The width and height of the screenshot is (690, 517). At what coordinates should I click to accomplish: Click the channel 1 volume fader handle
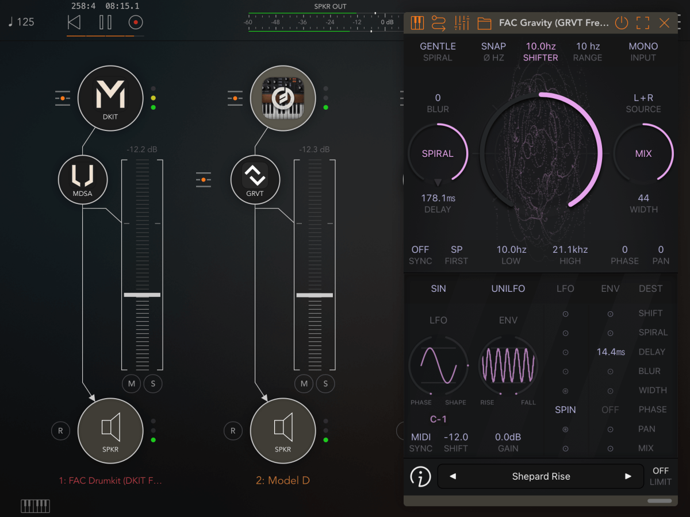[142, 295]
